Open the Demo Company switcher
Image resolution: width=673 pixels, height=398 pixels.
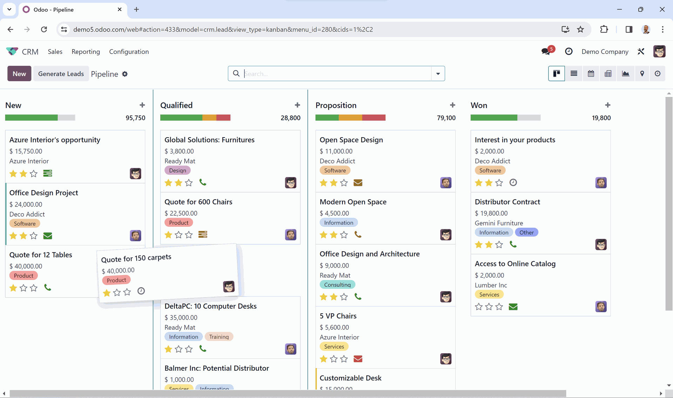tap(605, 51)
